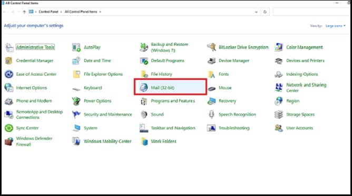Open the Device Manager icon
Screen dimensions: 352x196
(x=211, y=60)
